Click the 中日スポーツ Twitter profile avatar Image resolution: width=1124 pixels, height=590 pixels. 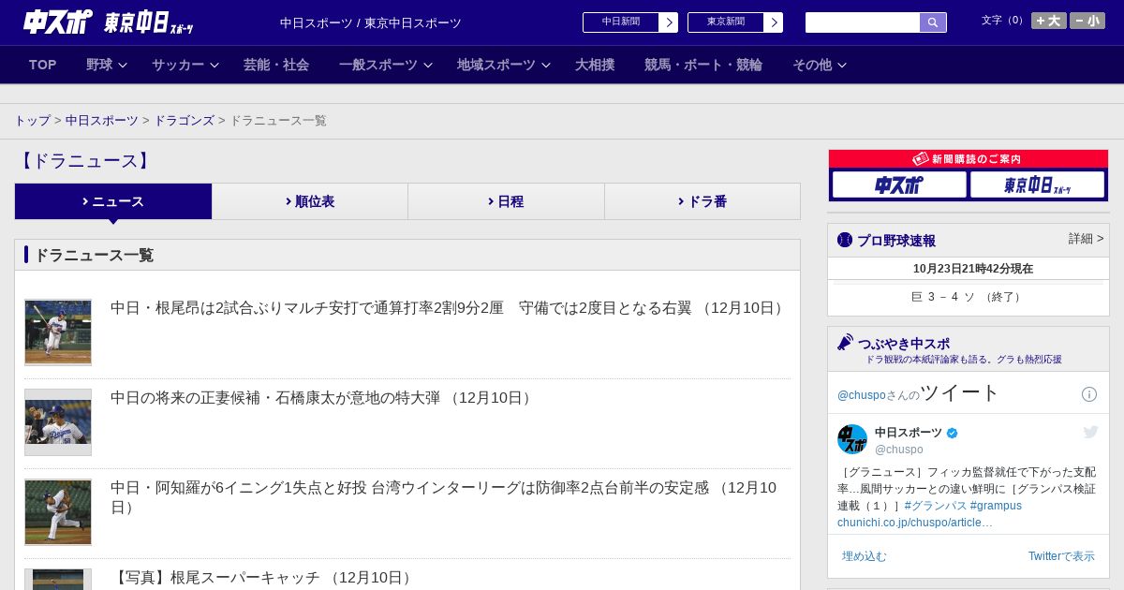click(852, 439)
